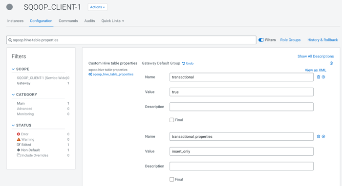
Task: Filter by Non-Default status
Action: tap(28, 150)
